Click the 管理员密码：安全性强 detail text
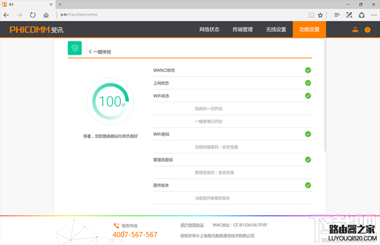Image resolution: width=380 pixels, height=245 pixels. (x=214, y=173)
